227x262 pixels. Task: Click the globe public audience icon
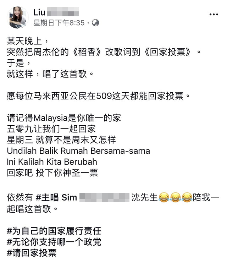point(95,23)
